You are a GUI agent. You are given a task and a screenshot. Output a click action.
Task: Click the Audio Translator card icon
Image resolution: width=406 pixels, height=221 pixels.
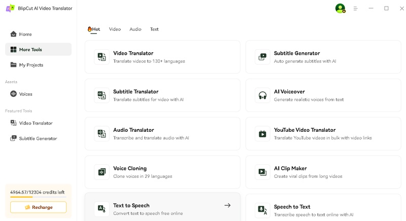[x=102, y=134]
